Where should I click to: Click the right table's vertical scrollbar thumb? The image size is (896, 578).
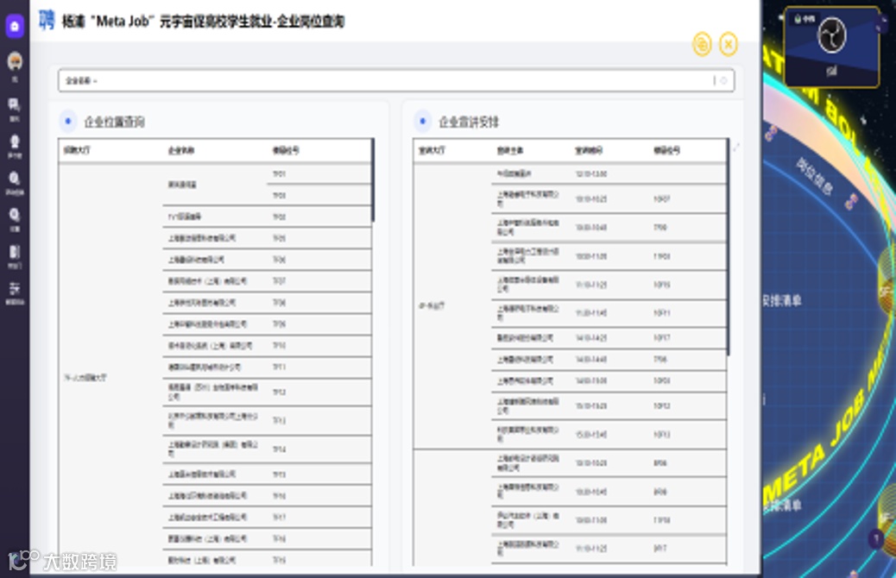(x=728, y=247)
